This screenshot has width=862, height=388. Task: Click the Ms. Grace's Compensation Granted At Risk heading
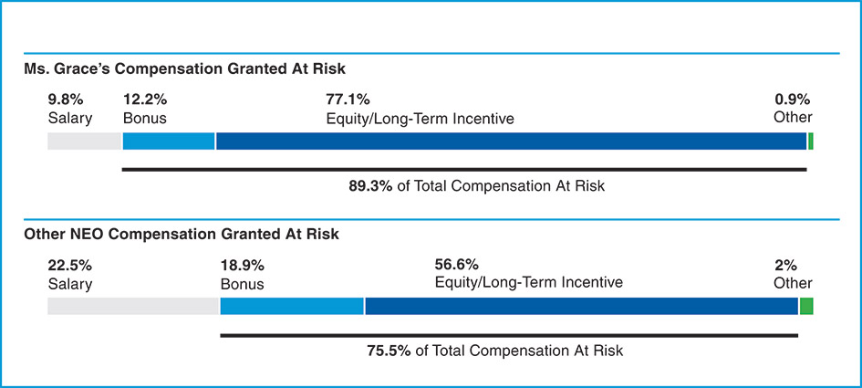coord(181,68)
